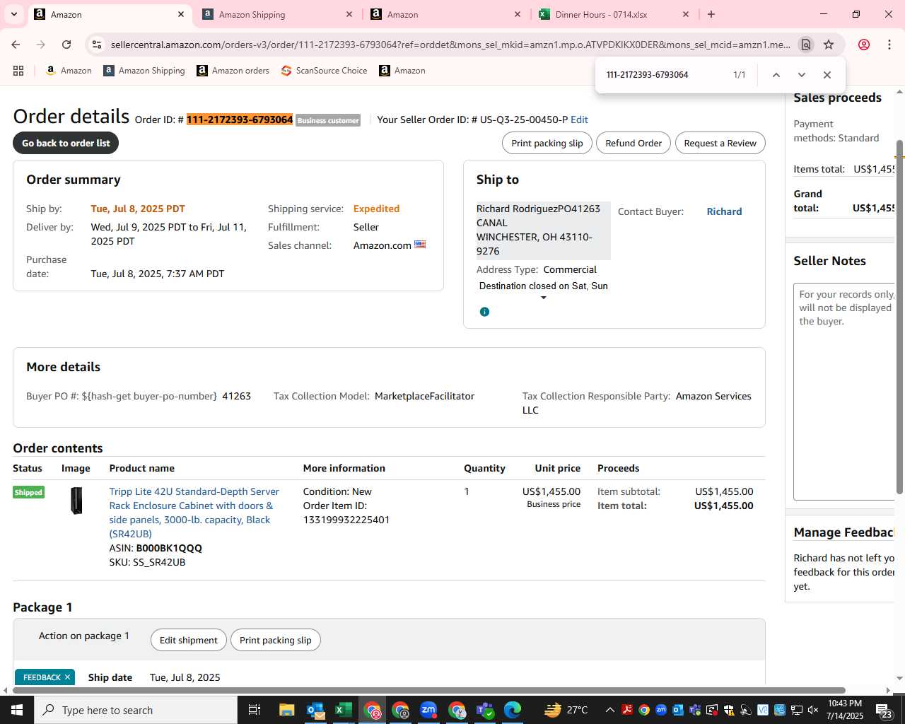This screenshot has height=724, width=905.
Task: Open the tab search dropdown arrow
Action: pos(13,14)
